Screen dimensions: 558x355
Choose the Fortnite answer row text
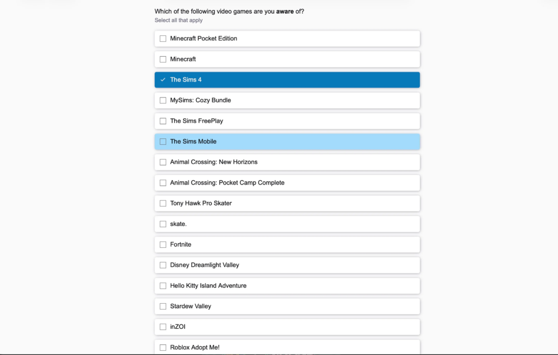coord(180,244)
